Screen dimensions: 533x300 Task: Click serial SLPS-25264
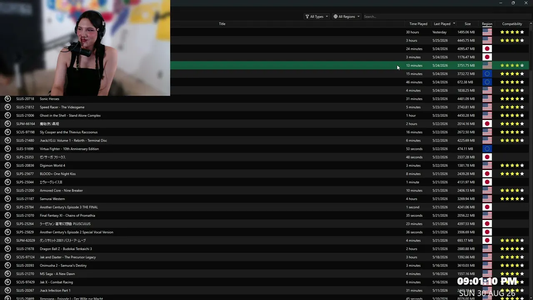click(x=25, y=224)
